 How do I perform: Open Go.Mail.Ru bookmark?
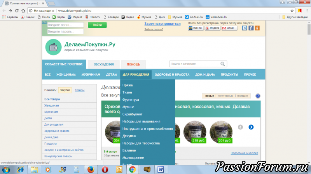click(194, 17)
